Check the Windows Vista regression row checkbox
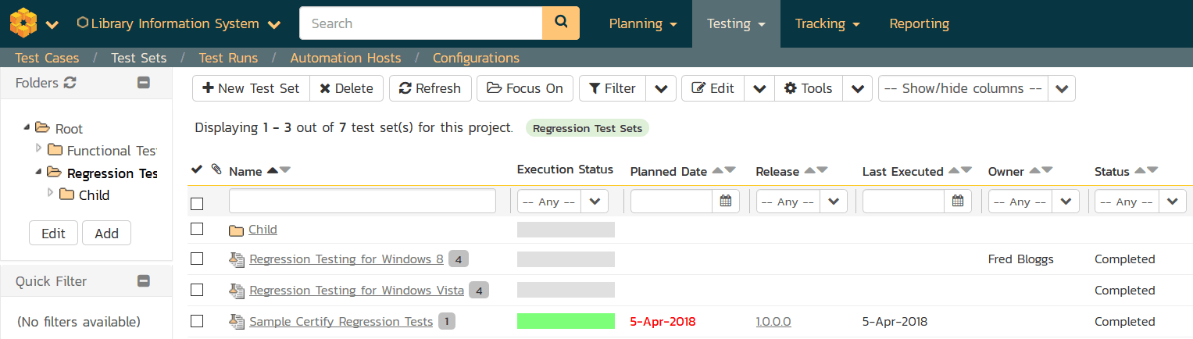 tap(197, 290)
